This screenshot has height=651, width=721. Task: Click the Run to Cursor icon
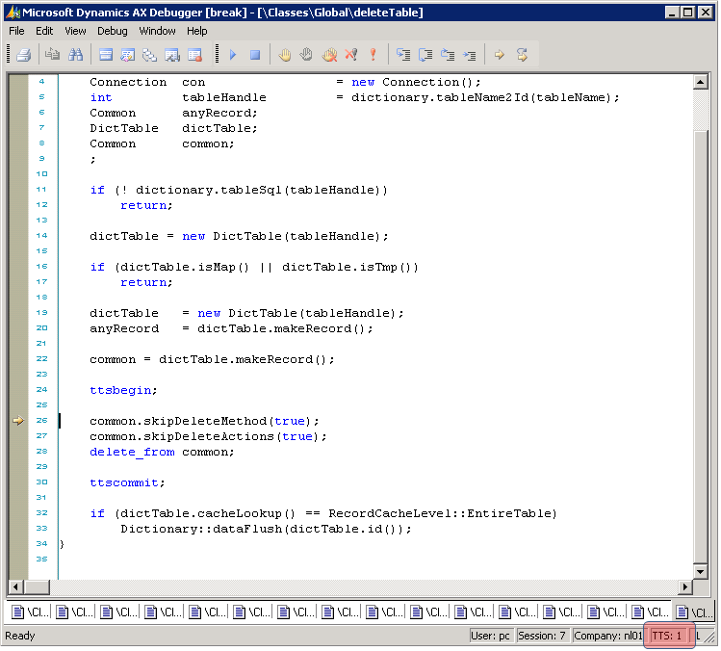[x=470, y=55]
